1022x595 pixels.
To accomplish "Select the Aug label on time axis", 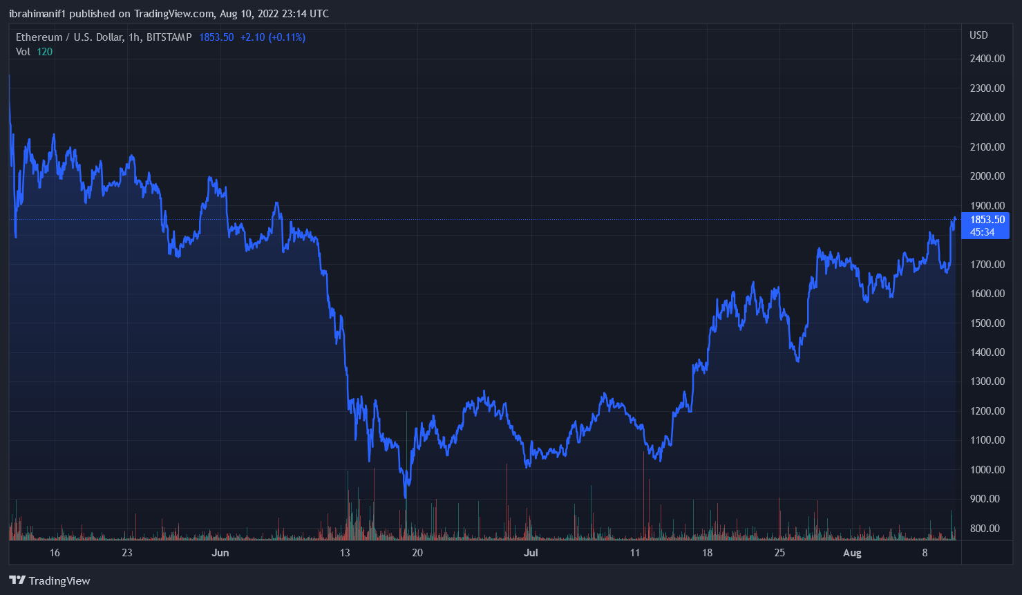I will (852, 553).
